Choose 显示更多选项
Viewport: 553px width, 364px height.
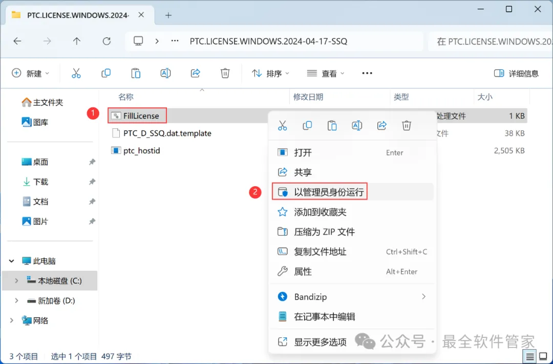pyautogui.click(x=352, y=342)
